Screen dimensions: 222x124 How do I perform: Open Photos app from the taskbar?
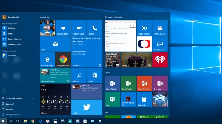55,121
